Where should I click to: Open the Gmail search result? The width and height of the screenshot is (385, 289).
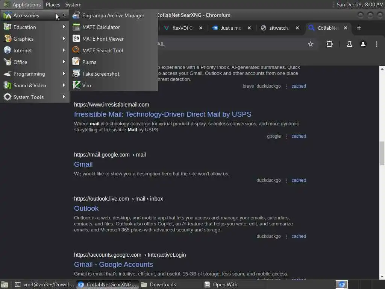click(83, 164)
